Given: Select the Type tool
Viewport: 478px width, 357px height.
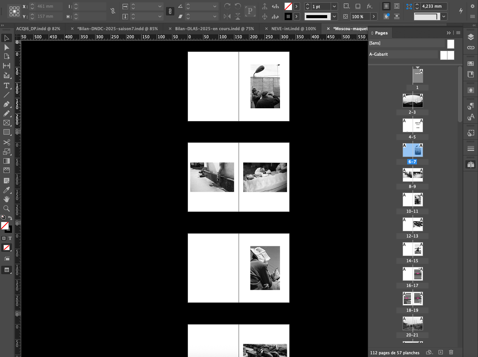Looking at the screenshot, I should pos(7,85).
